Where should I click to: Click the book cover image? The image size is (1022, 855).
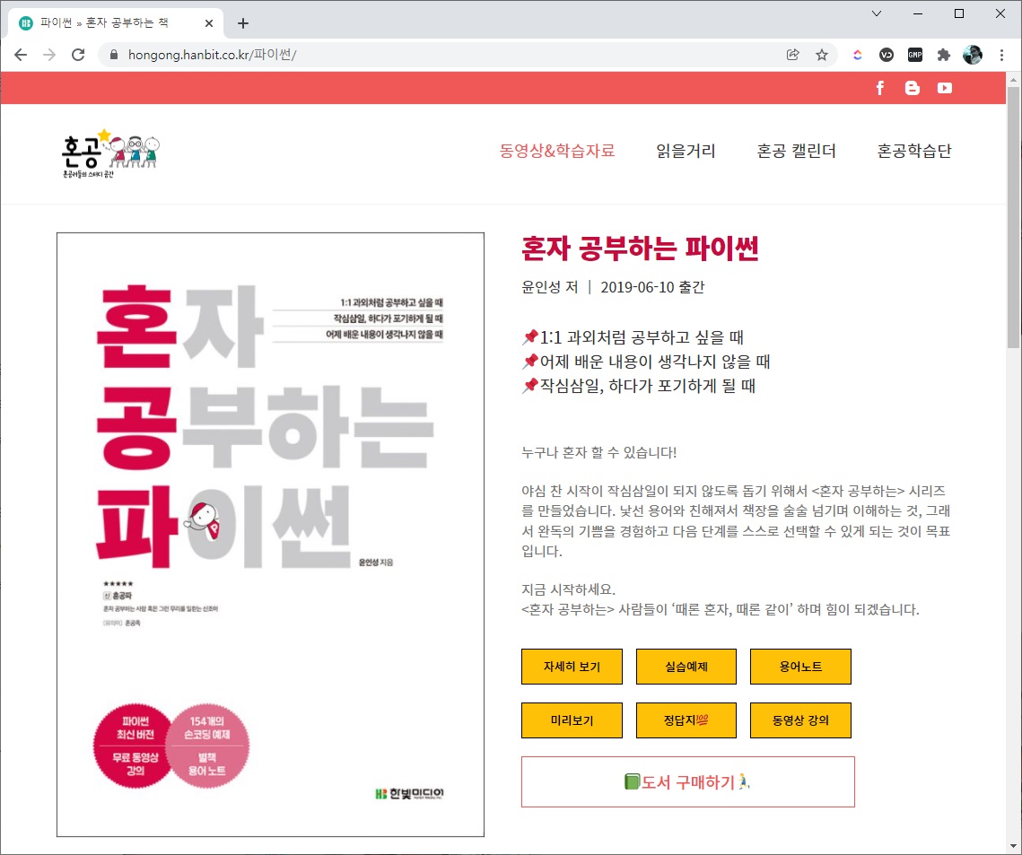(x=270, y=535)
